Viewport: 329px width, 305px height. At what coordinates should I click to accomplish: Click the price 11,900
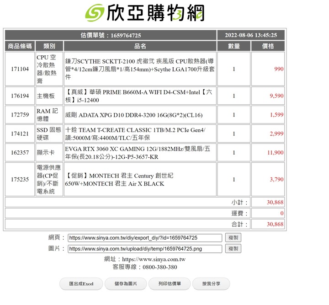tap(275, 152)
